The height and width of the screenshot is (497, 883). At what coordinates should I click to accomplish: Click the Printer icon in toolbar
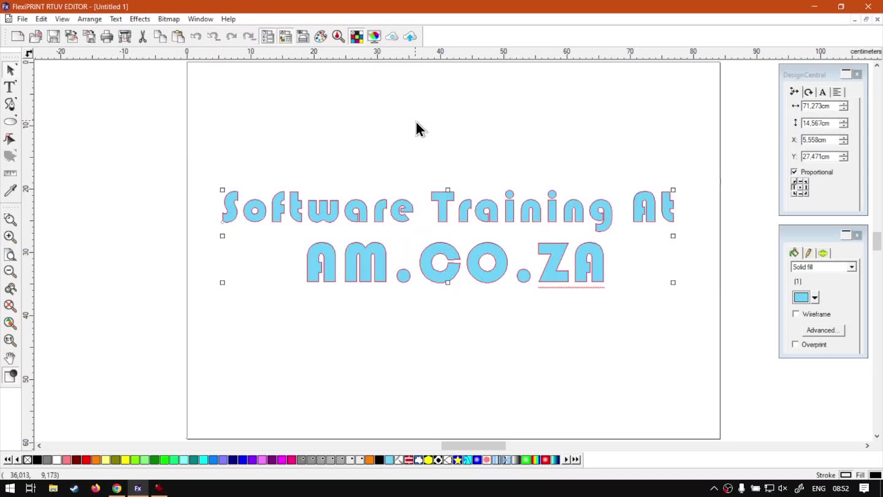[107, 37]
